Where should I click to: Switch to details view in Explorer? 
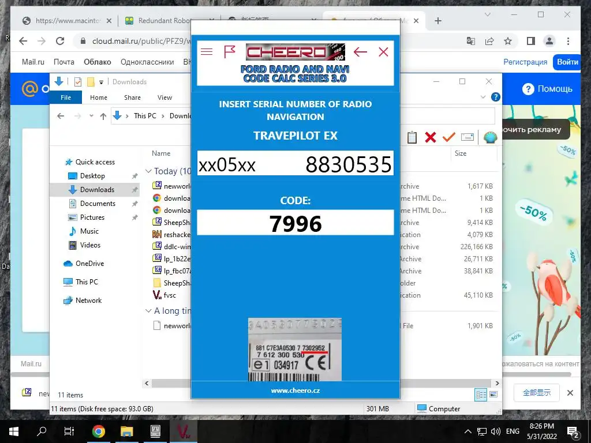(481, 395)
